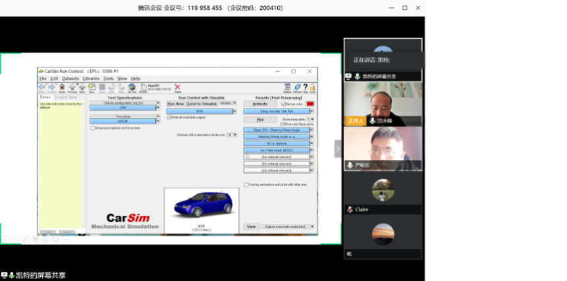Click the Run Now button
Viewport: 567px width, 281px height.
pos(175,104)
